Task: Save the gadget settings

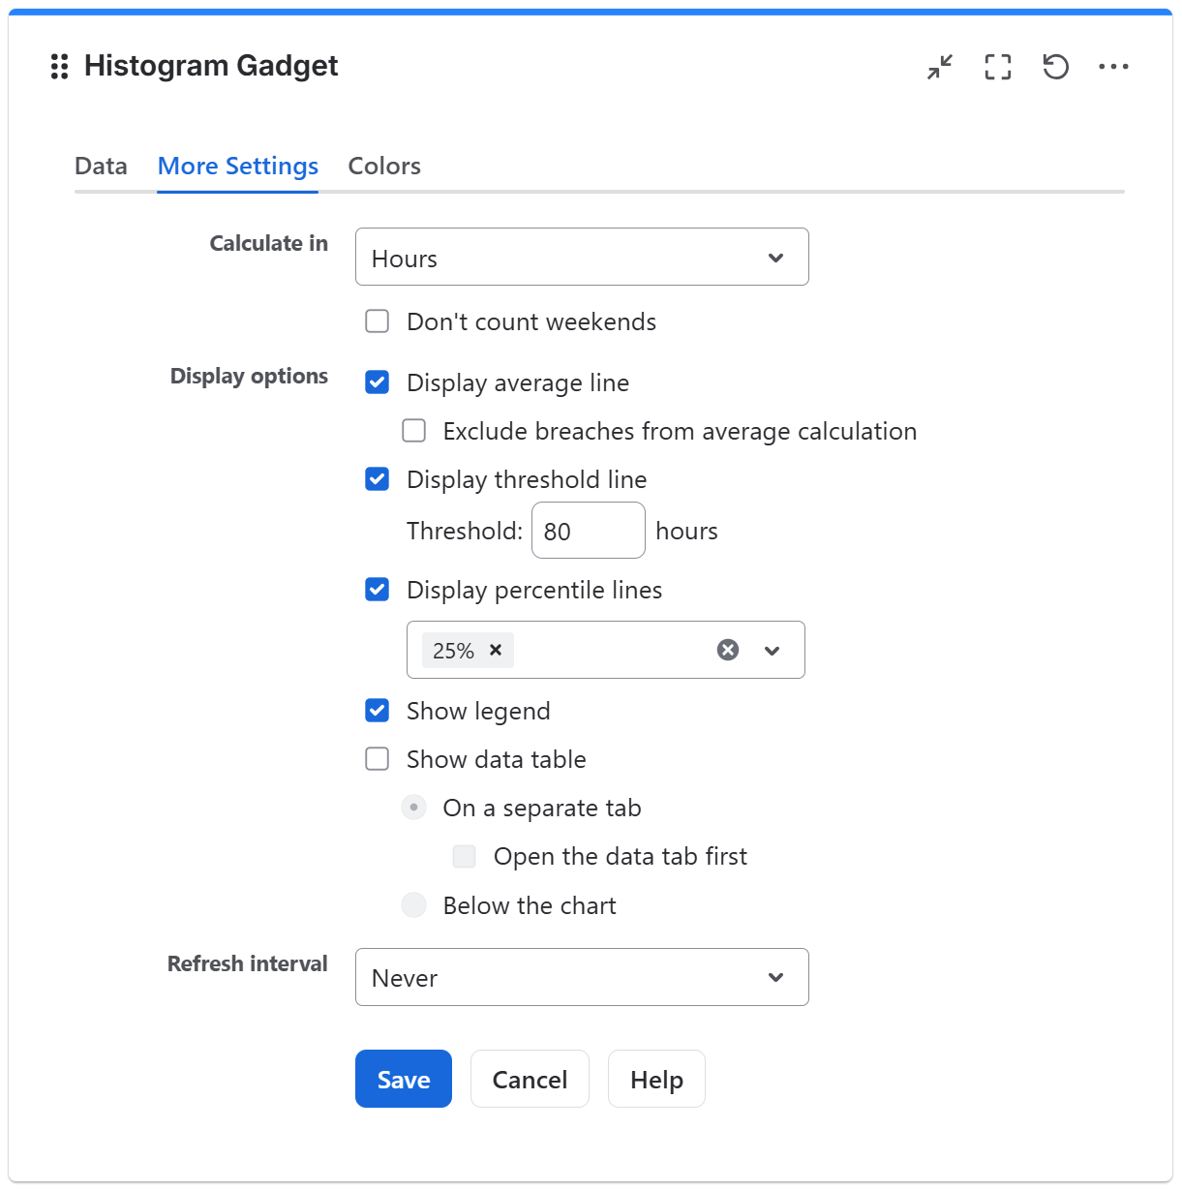Action: pos(404,1079)
